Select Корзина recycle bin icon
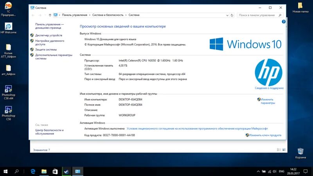313x176 pixels. pyautogui.click(x=300, y=153)
